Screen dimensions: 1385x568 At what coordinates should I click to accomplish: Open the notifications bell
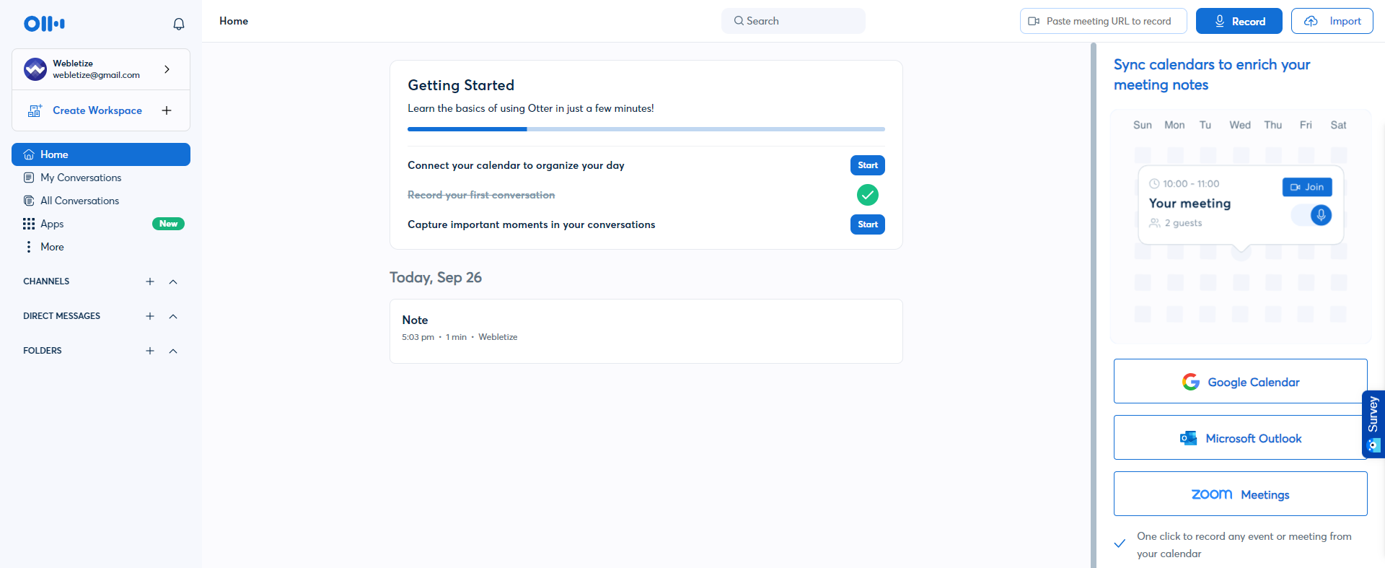(x=179, y=24)
